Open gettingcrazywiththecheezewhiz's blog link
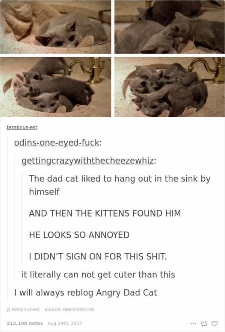The width and height of the screenshot is (225, 332). tap(88, 161)
